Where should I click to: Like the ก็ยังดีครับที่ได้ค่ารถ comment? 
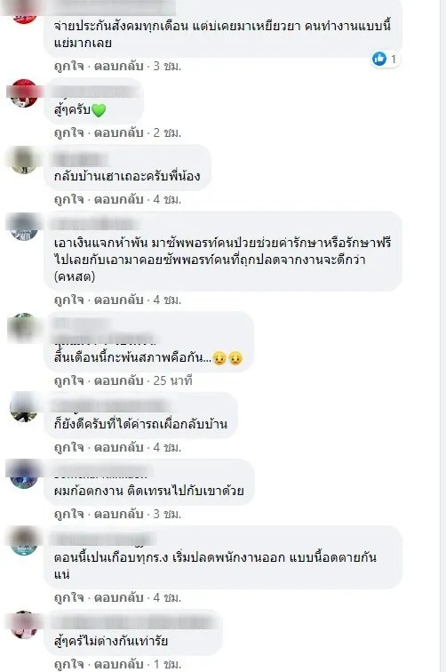click(68, 447)
